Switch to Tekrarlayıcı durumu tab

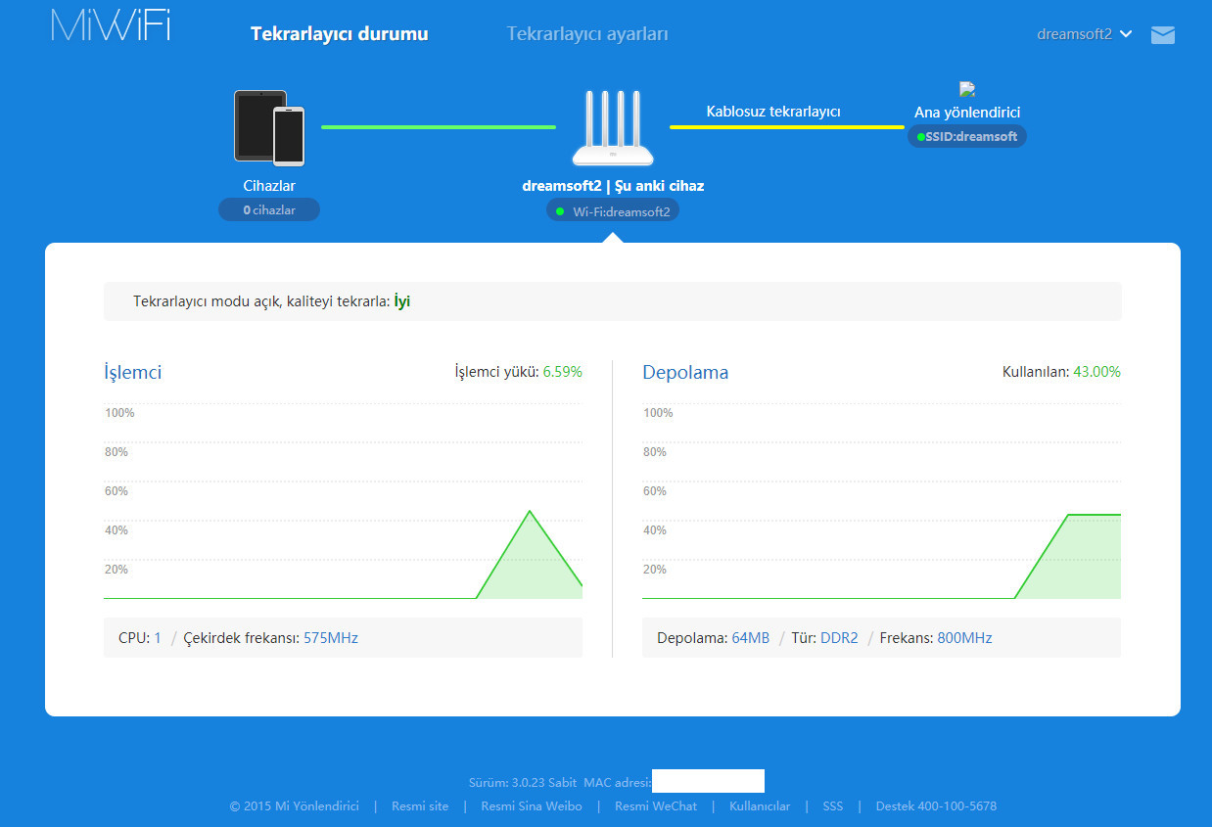tap(340, 33)
